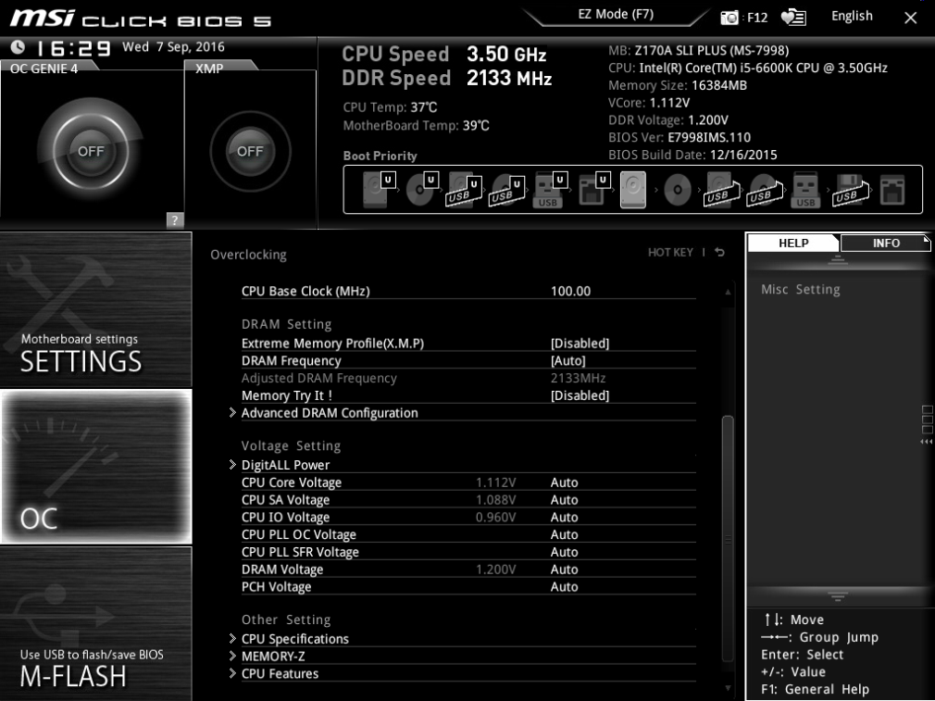Select the legacy CD/DVD boot device icon

pos(678,190)
